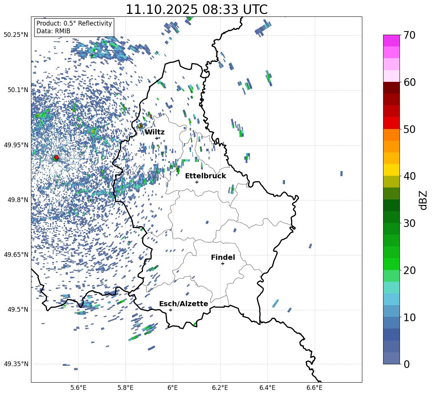Select the Findel city label
The height and width of the screenshot is (395, 432).
[223, 257]
